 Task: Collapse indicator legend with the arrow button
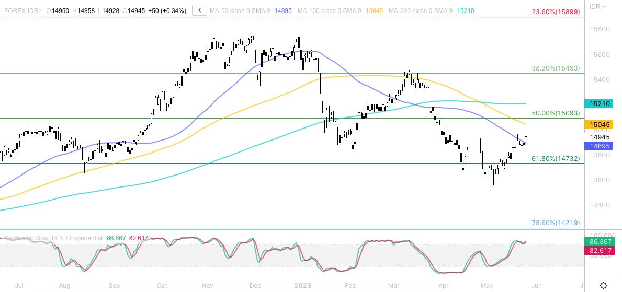click(199, 10)
